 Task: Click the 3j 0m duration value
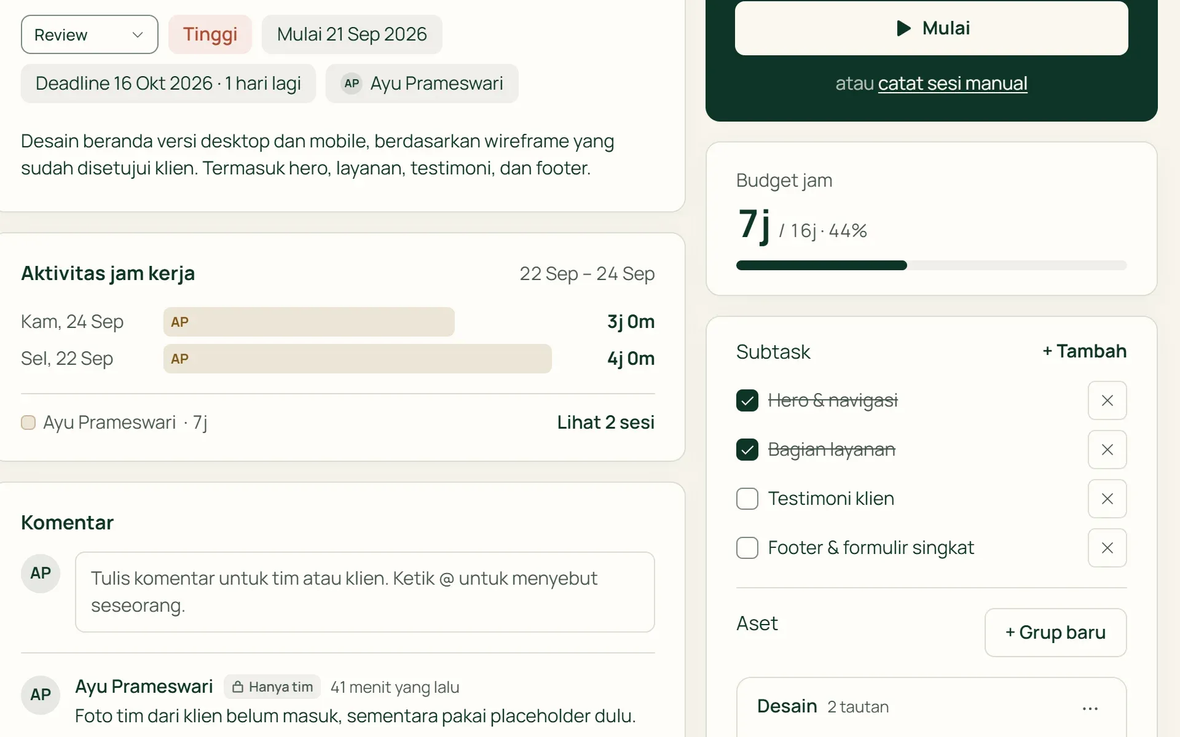coord(631,322)
